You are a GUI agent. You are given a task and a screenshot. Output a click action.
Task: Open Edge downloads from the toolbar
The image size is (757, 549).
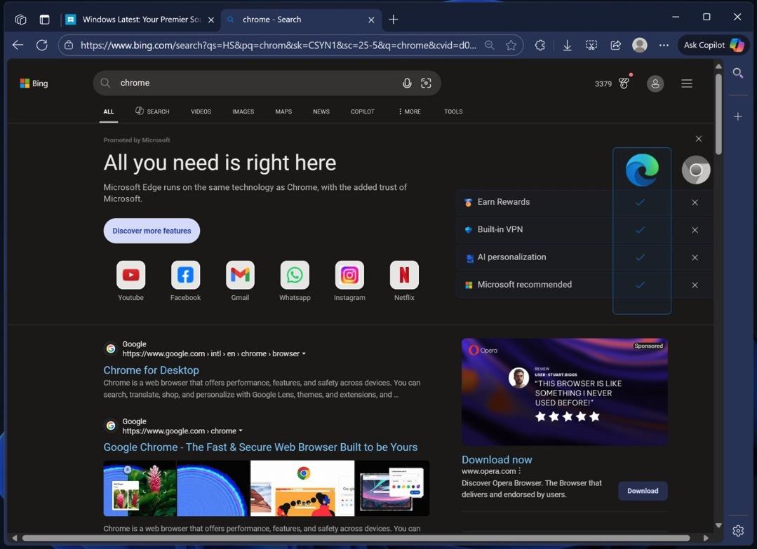[x=567, y=45]
